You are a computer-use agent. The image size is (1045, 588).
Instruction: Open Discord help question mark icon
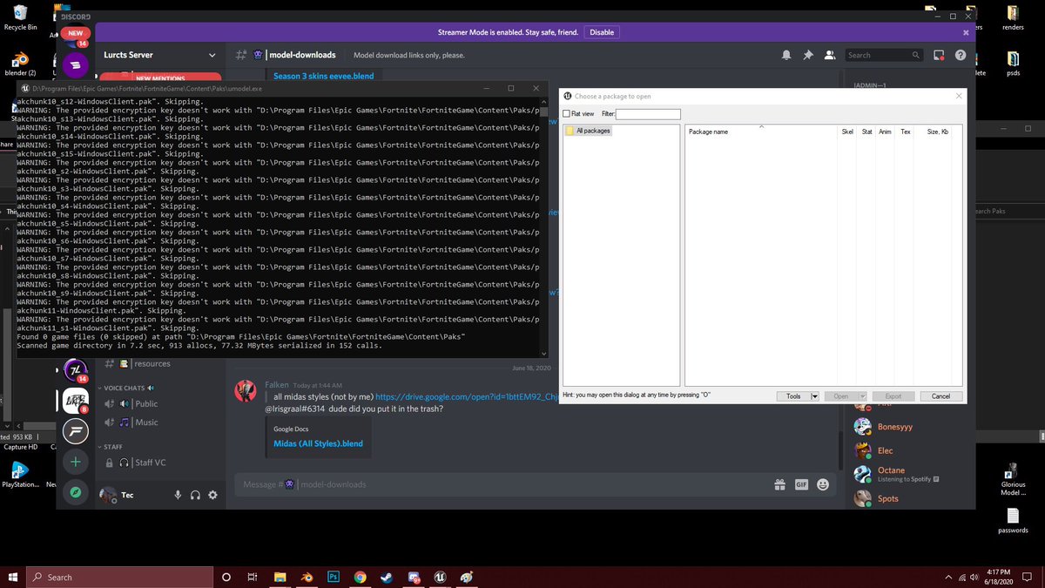tap(960, 55)
